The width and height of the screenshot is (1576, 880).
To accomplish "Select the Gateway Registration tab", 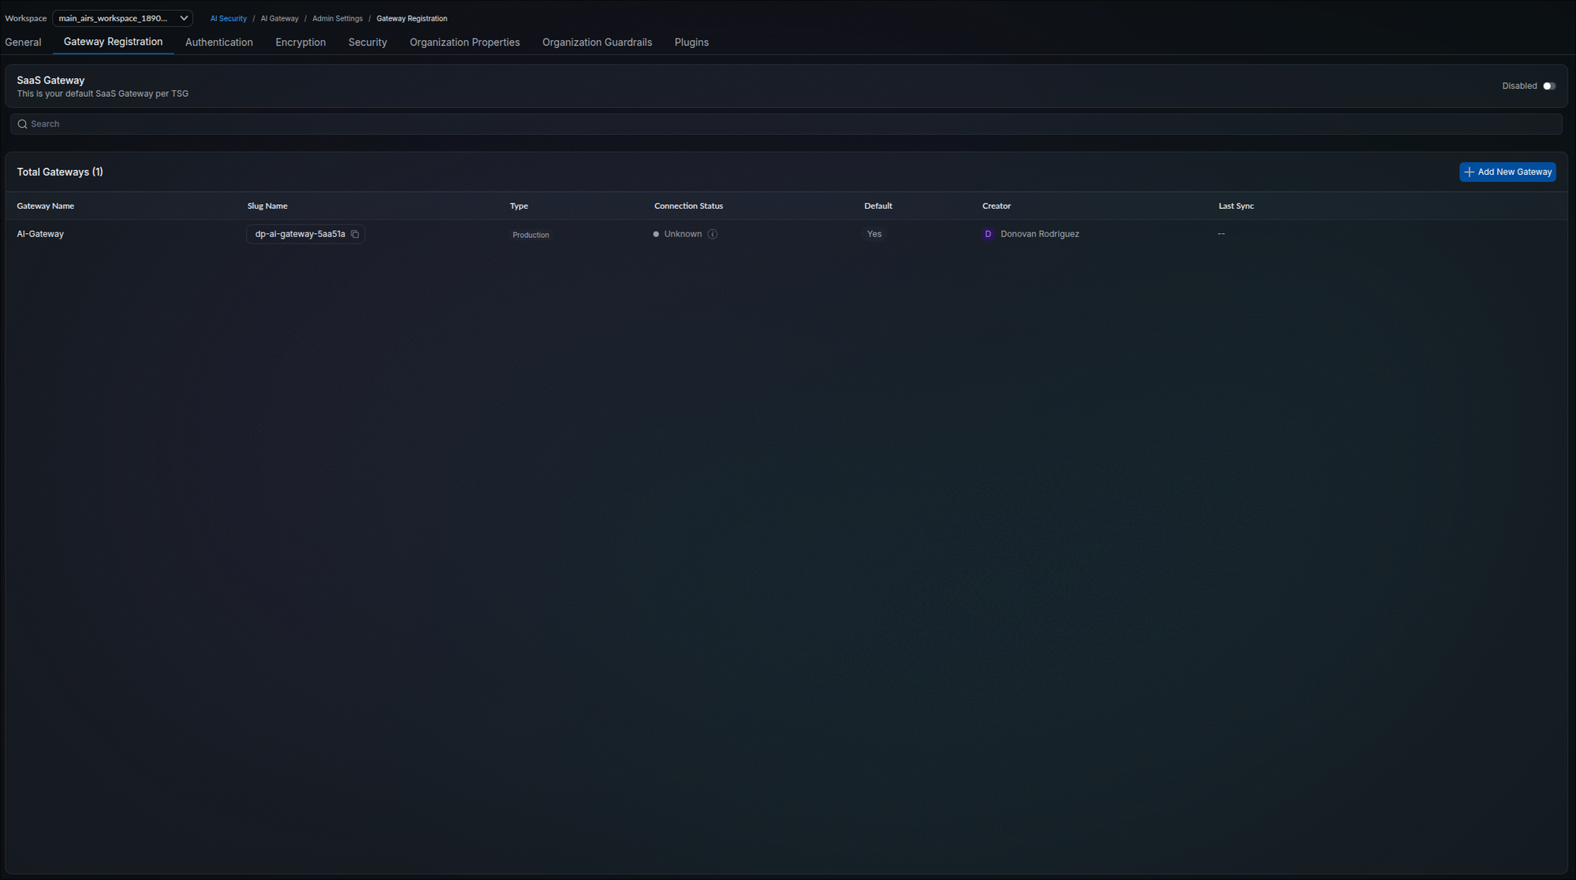I will click(113, 42).
